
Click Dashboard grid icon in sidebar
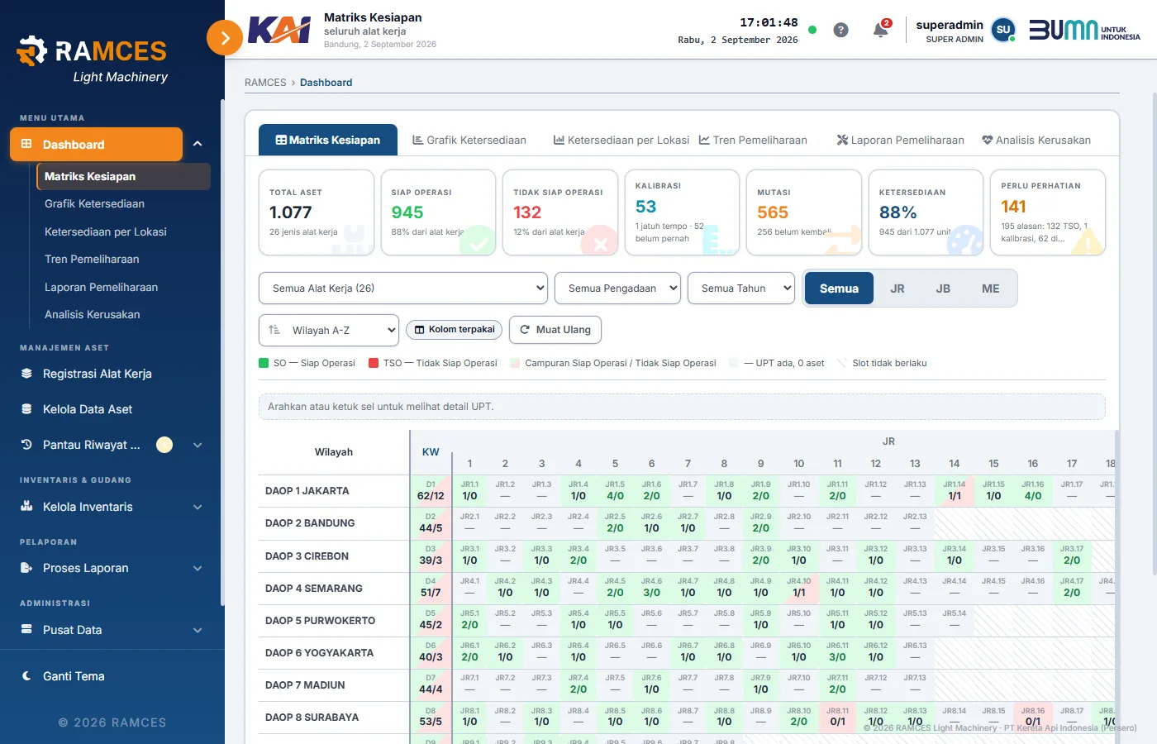tap(26, 144)
